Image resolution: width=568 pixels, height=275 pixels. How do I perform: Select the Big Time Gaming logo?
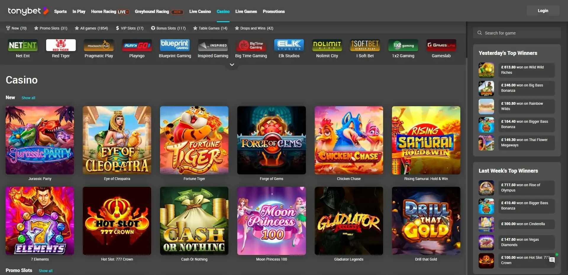click(x=251, y=46)
